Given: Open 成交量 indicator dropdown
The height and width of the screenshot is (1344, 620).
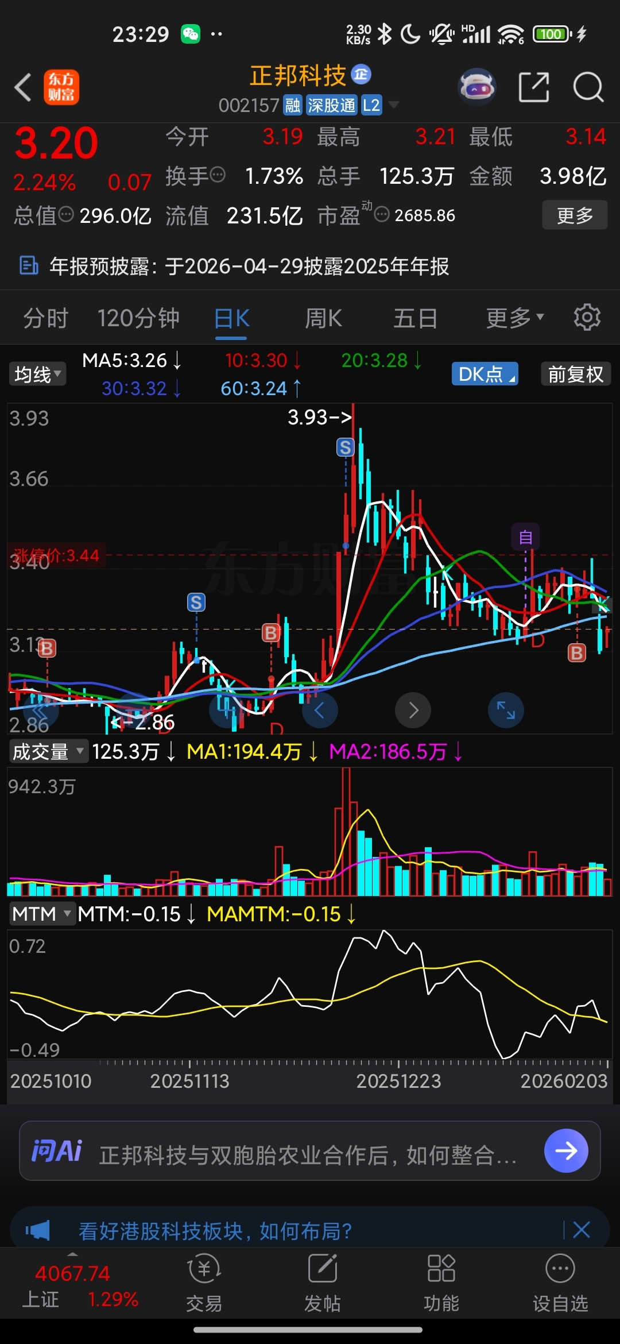Looking at the screenshot, I should pyautogui.click(x=49, y=751).
